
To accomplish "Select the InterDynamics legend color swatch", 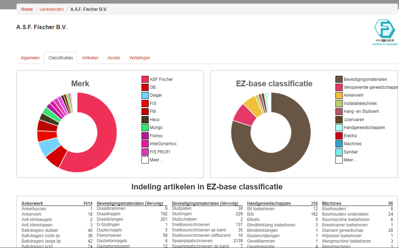I will (145, 144).
